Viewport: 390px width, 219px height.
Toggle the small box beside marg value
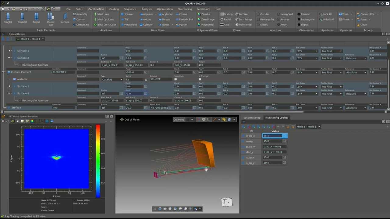point(284,141)
